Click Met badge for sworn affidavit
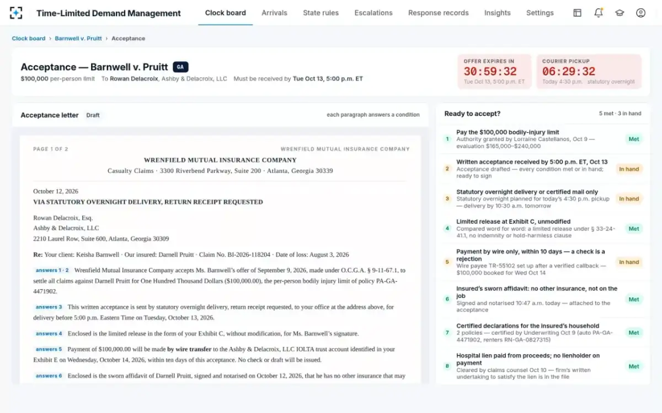The width and height of the screenshot is (662, 413). click(634, 300)
